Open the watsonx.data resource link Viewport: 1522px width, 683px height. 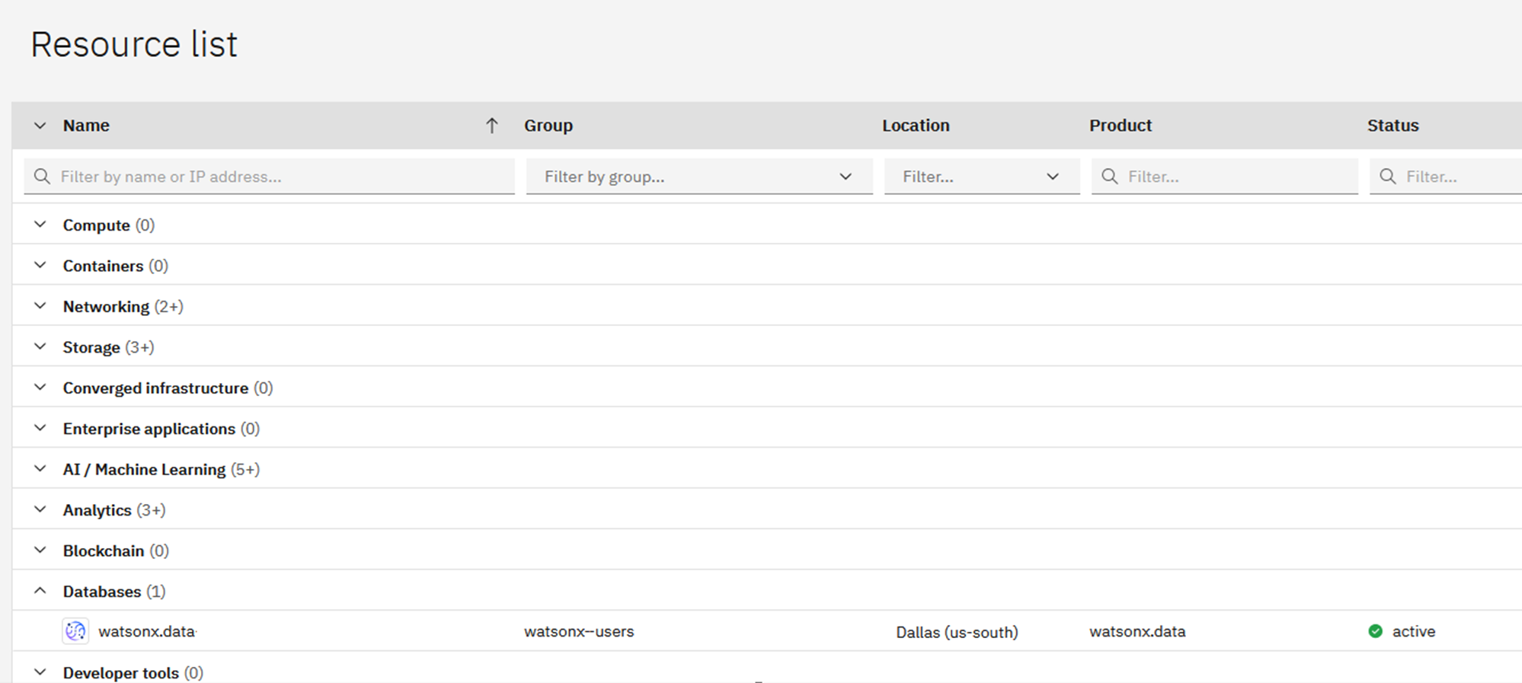click(146, 631)
